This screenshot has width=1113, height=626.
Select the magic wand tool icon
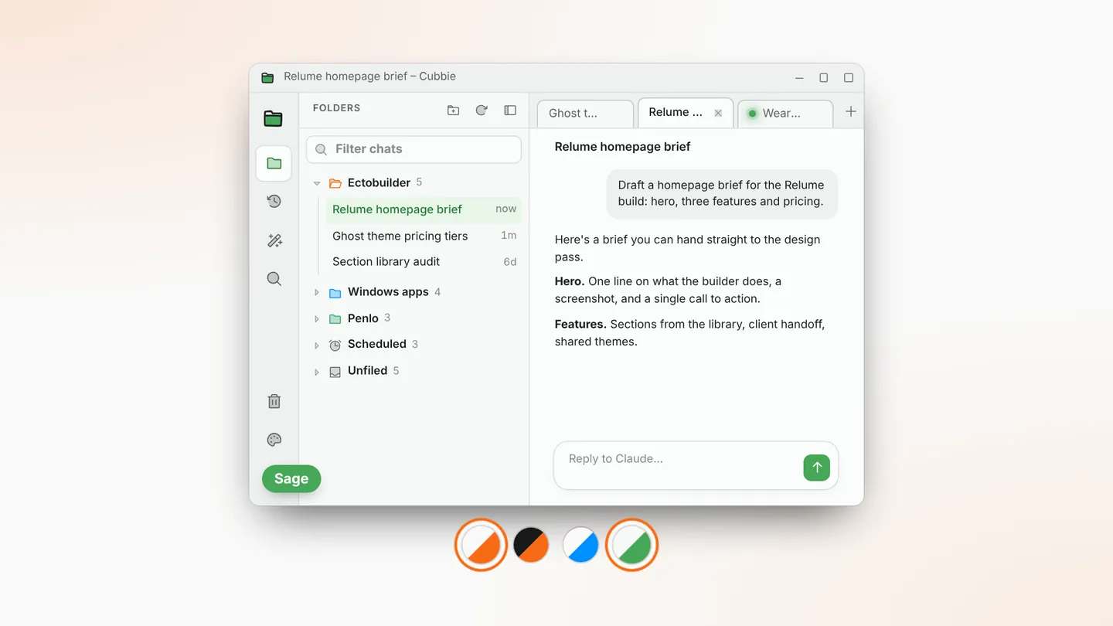pyautogui.click(x=274, y=240)
